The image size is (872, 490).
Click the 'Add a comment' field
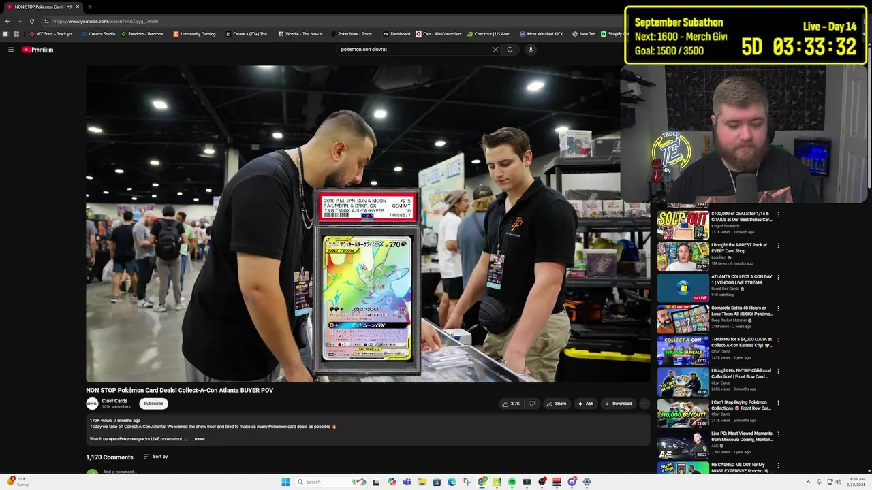(119, 472)
